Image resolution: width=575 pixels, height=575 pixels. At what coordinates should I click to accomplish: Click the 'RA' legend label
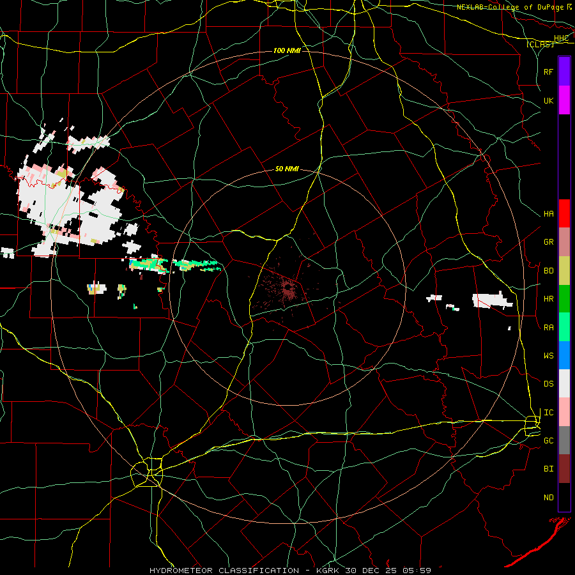[x=548, y=328]
